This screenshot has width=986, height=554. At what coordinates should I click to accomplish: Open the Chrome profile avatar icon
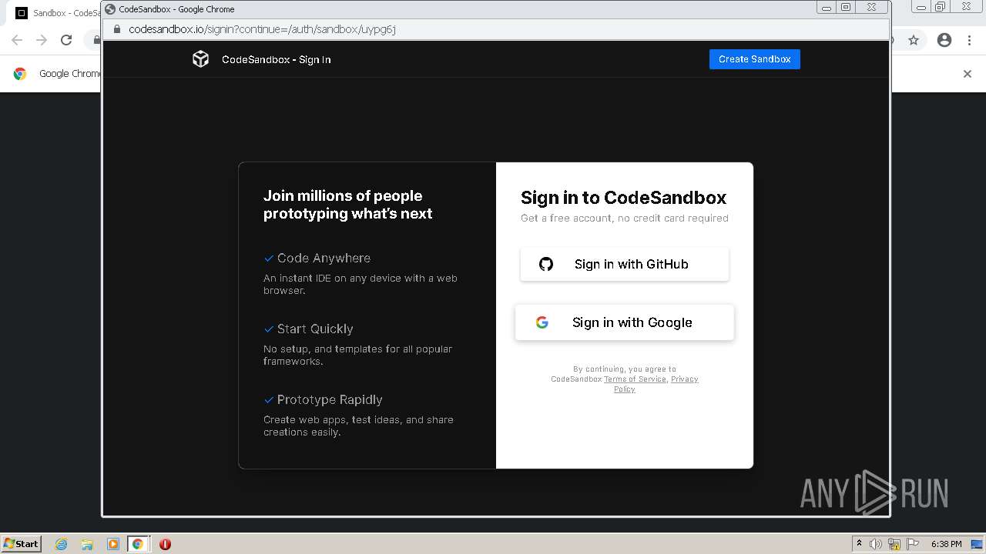(944, 40)
